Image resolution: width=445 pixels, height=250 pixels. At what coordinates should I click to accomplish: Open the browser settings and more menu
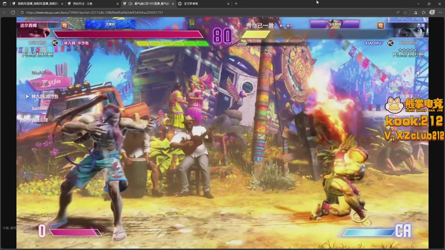(x=440, y=12)
